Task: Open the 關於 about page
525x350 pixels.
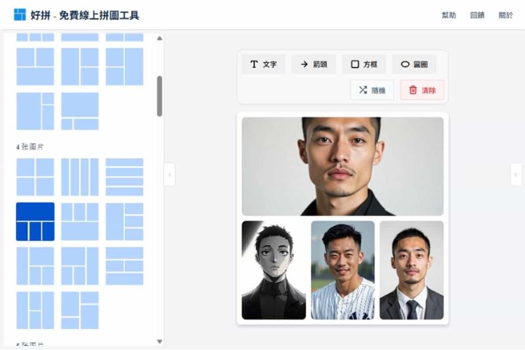Action: coord(505,15)
